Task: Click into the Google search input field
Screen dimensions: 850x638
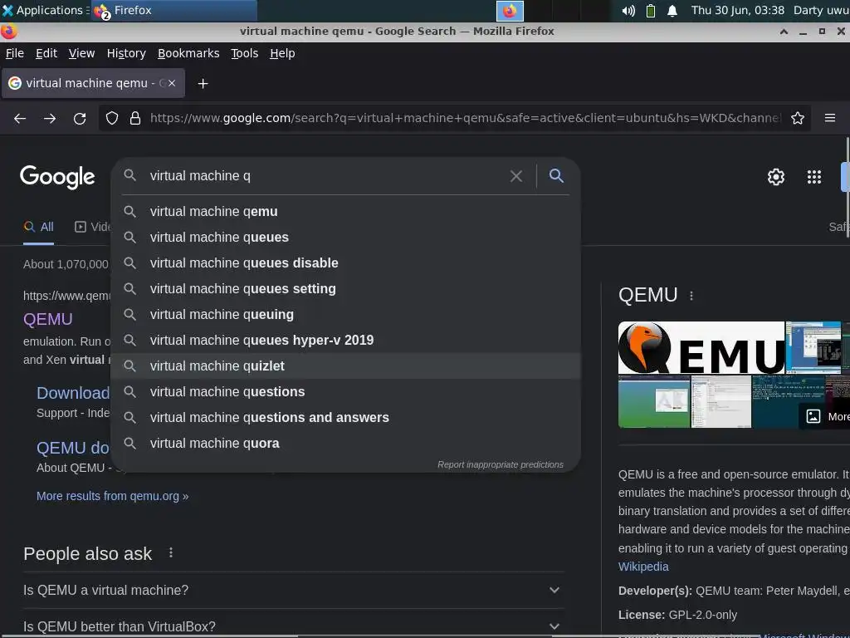Action: pyautogui.click(x=325, y=176)
